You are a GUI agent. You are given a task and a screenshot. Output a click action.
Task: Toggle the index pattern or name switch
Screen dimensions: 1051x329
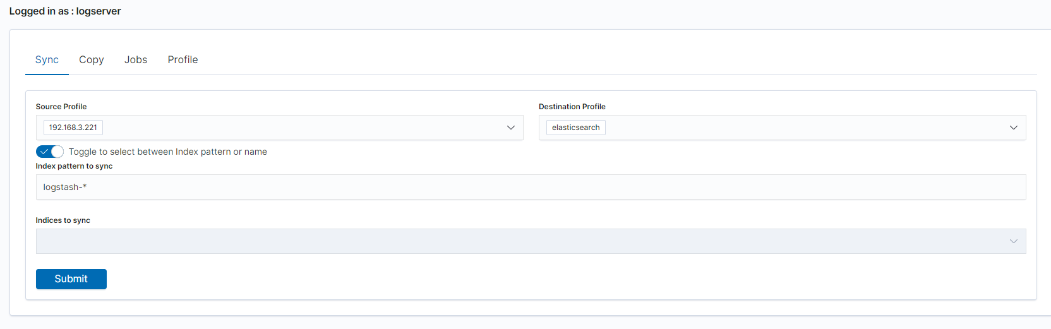coord(50,152)
